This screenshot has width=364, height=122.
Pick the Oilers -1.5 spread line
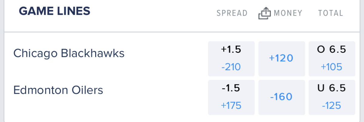pos(231,88)
